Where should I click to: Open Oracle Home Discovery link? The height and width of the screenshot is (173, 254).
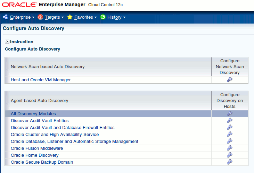[x=34, y=155]
